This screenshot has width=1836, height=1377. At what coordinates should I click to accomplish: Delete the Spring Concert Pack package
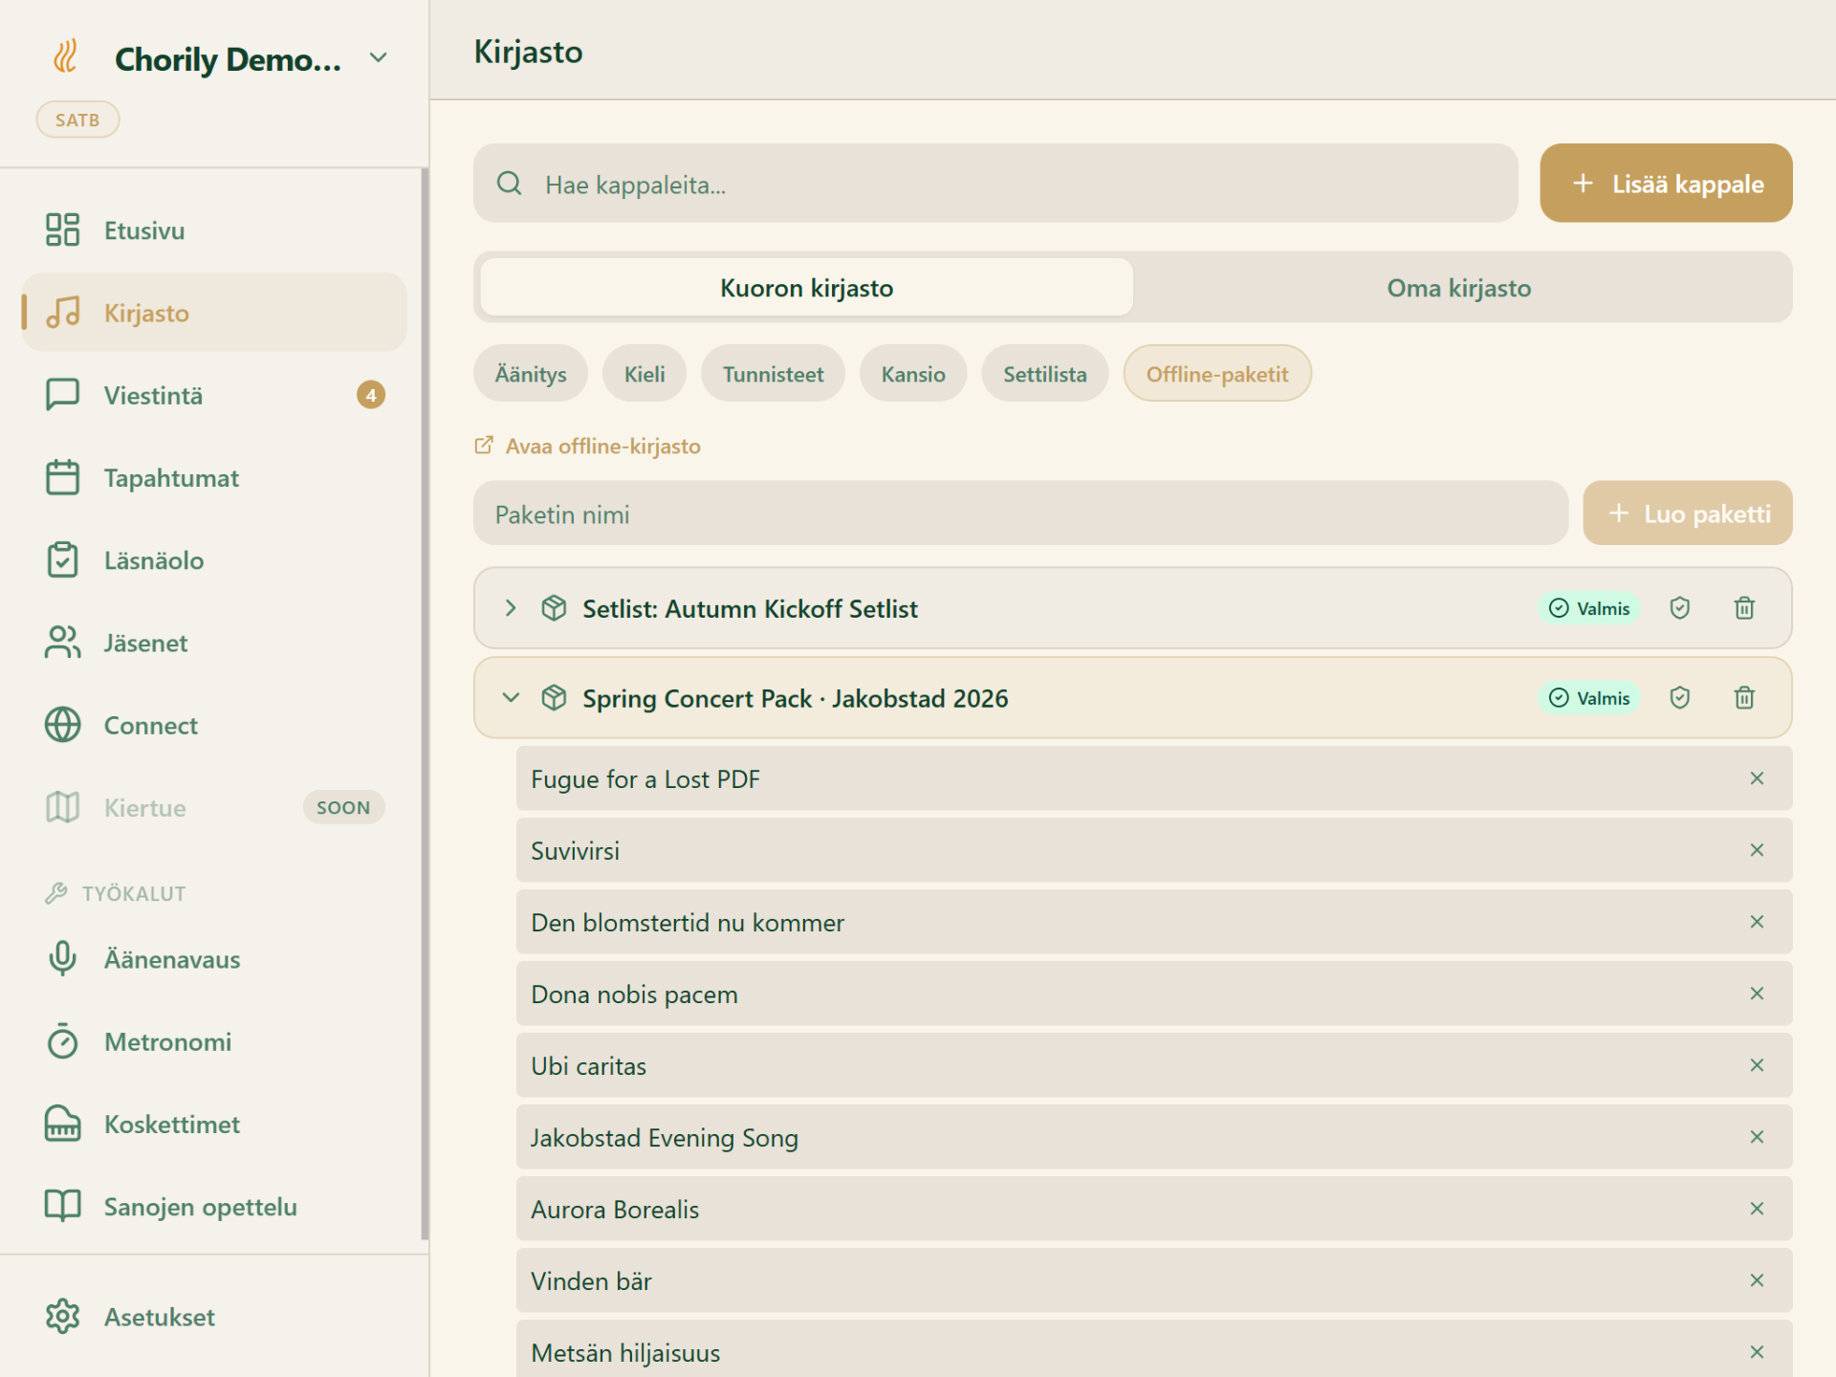click(1744, 698)
